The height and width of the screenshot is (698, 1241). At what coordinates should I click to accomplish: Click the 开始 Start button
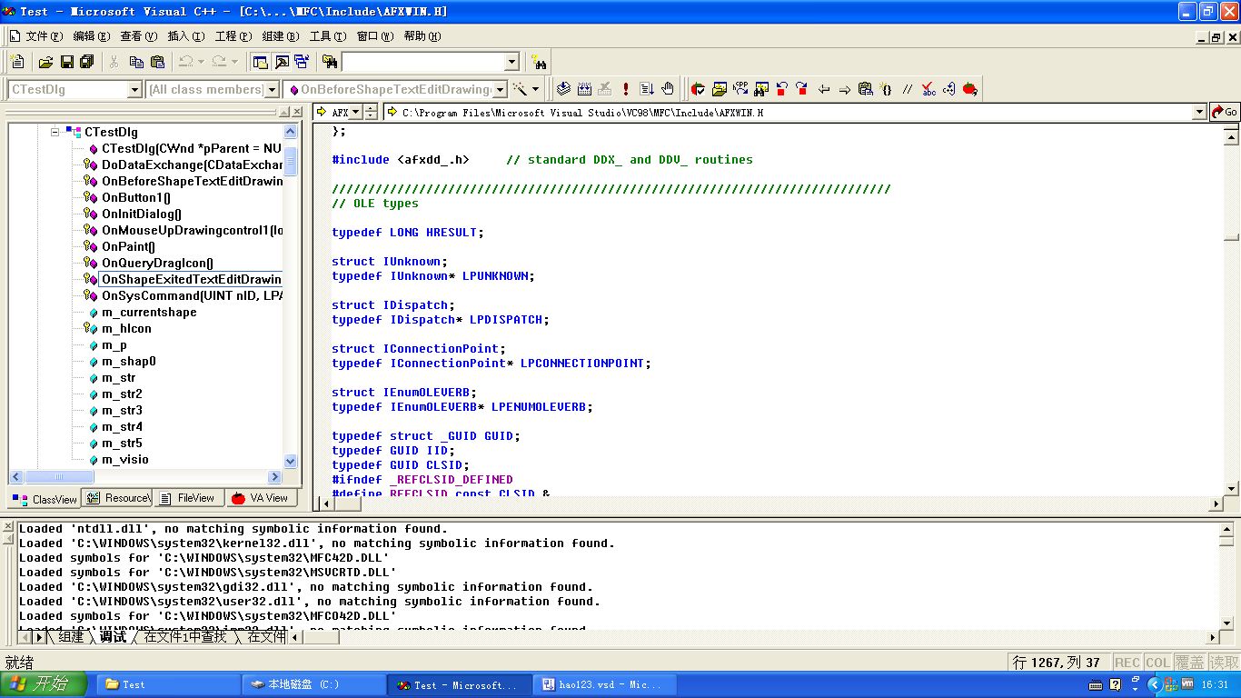click(x=43, y=684)
